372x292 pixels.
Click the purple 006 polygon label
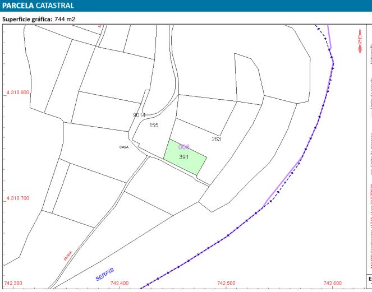(x=183, y=147)
